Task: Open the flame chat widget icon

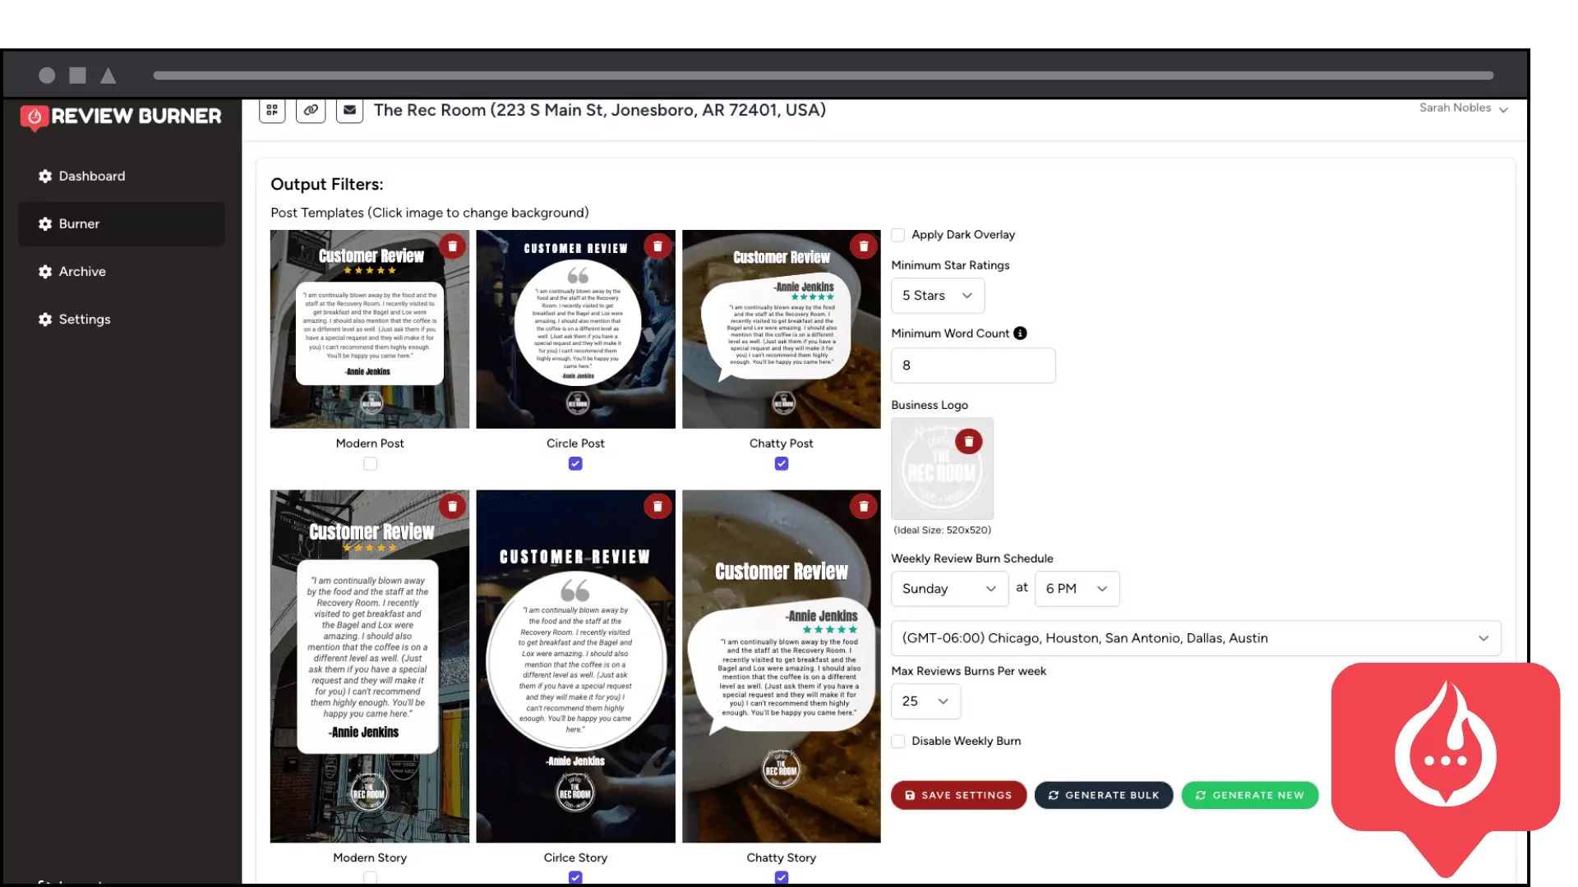Action: 1445,756
